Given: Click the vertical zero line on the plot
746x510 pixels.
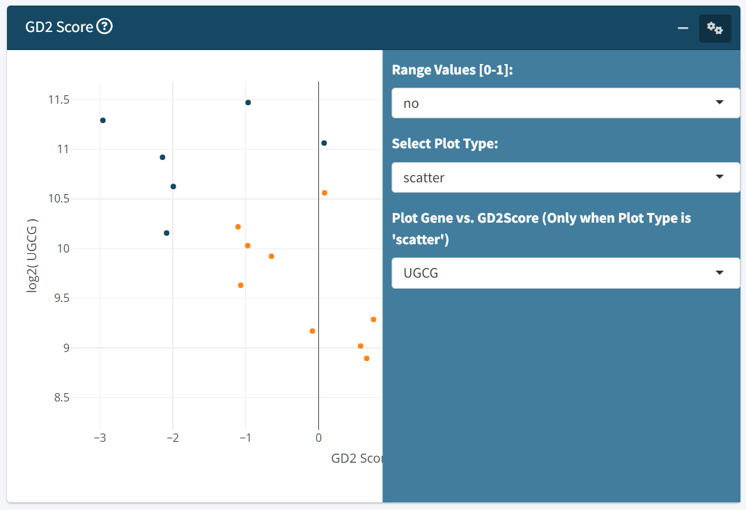Looking at the screenshot, I should (319, 257).
